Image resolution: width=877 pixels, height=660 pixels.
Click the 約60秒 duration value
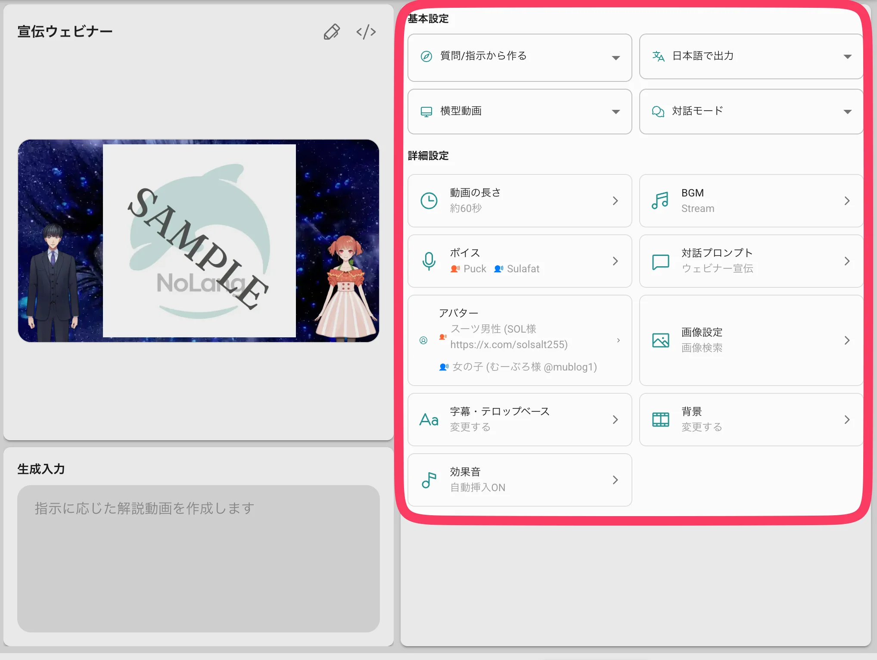pyautogui.click(x=466, y=209)
